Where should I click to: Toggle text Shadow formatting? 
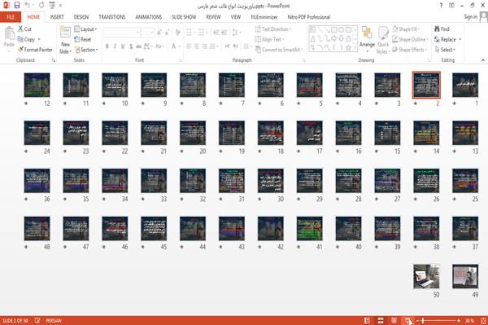click(131, 46)
